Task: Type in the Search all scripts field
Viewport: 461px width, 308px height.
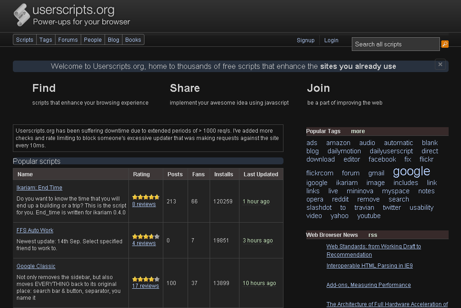Action: [395, 44]
